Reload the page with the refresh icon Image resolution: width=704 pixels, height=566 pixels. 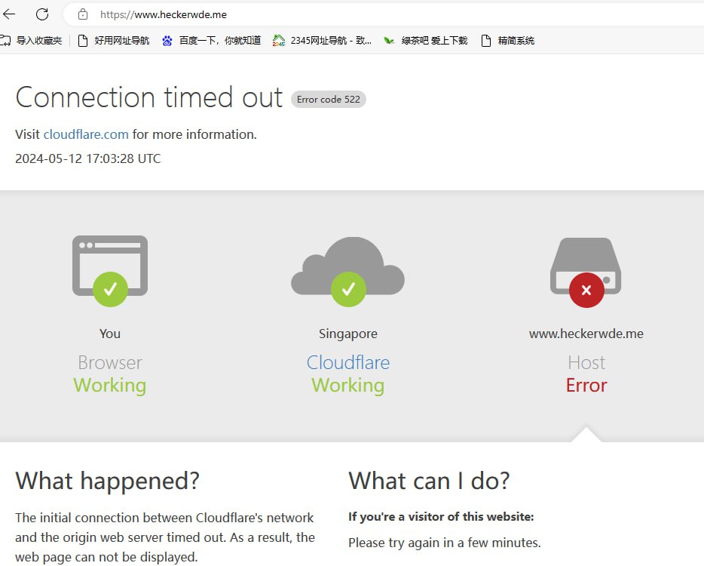42,14
